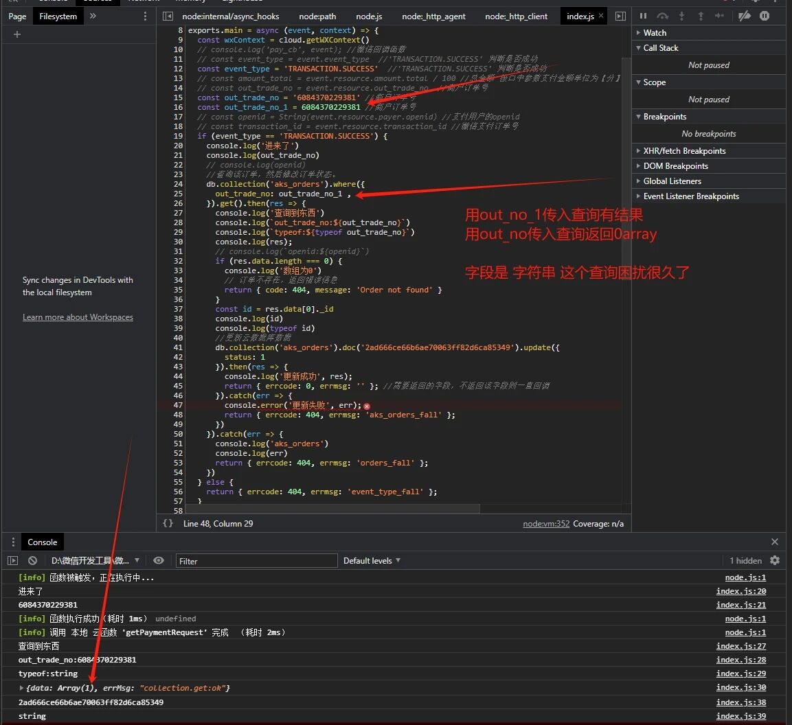Open the navigator three-dot menu
Image resolution: width=792 pixels, height=725 pixels.
[x=146, y=16]
